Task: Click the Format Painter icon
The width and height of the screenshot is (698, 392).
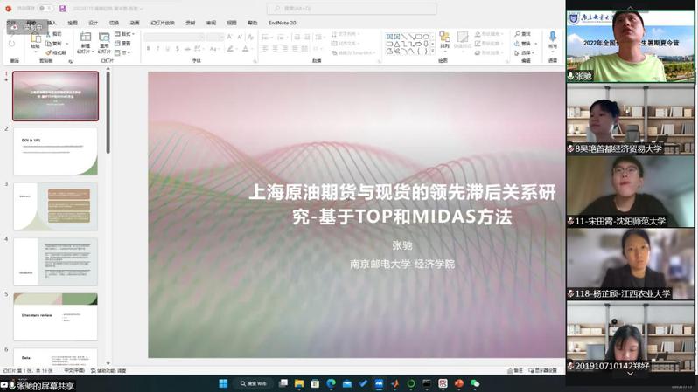Action: tap(57, 52)
